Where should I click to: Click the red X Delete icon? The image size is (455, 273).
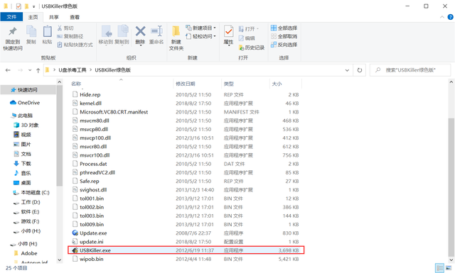pyautogui.click(x=140, y=31)
